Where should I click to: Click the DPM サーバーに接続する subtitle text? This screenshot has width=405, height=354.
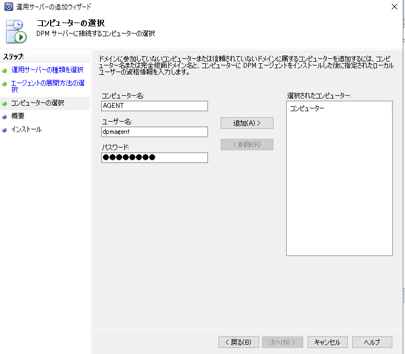coord(96,34)
